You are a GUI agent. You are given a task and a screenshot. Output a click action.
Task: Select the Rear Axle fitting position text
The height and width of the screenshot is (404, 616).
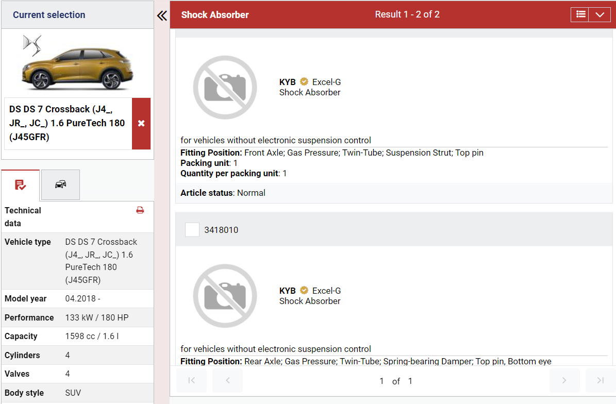pyautogui.click(x=366, y=361)
